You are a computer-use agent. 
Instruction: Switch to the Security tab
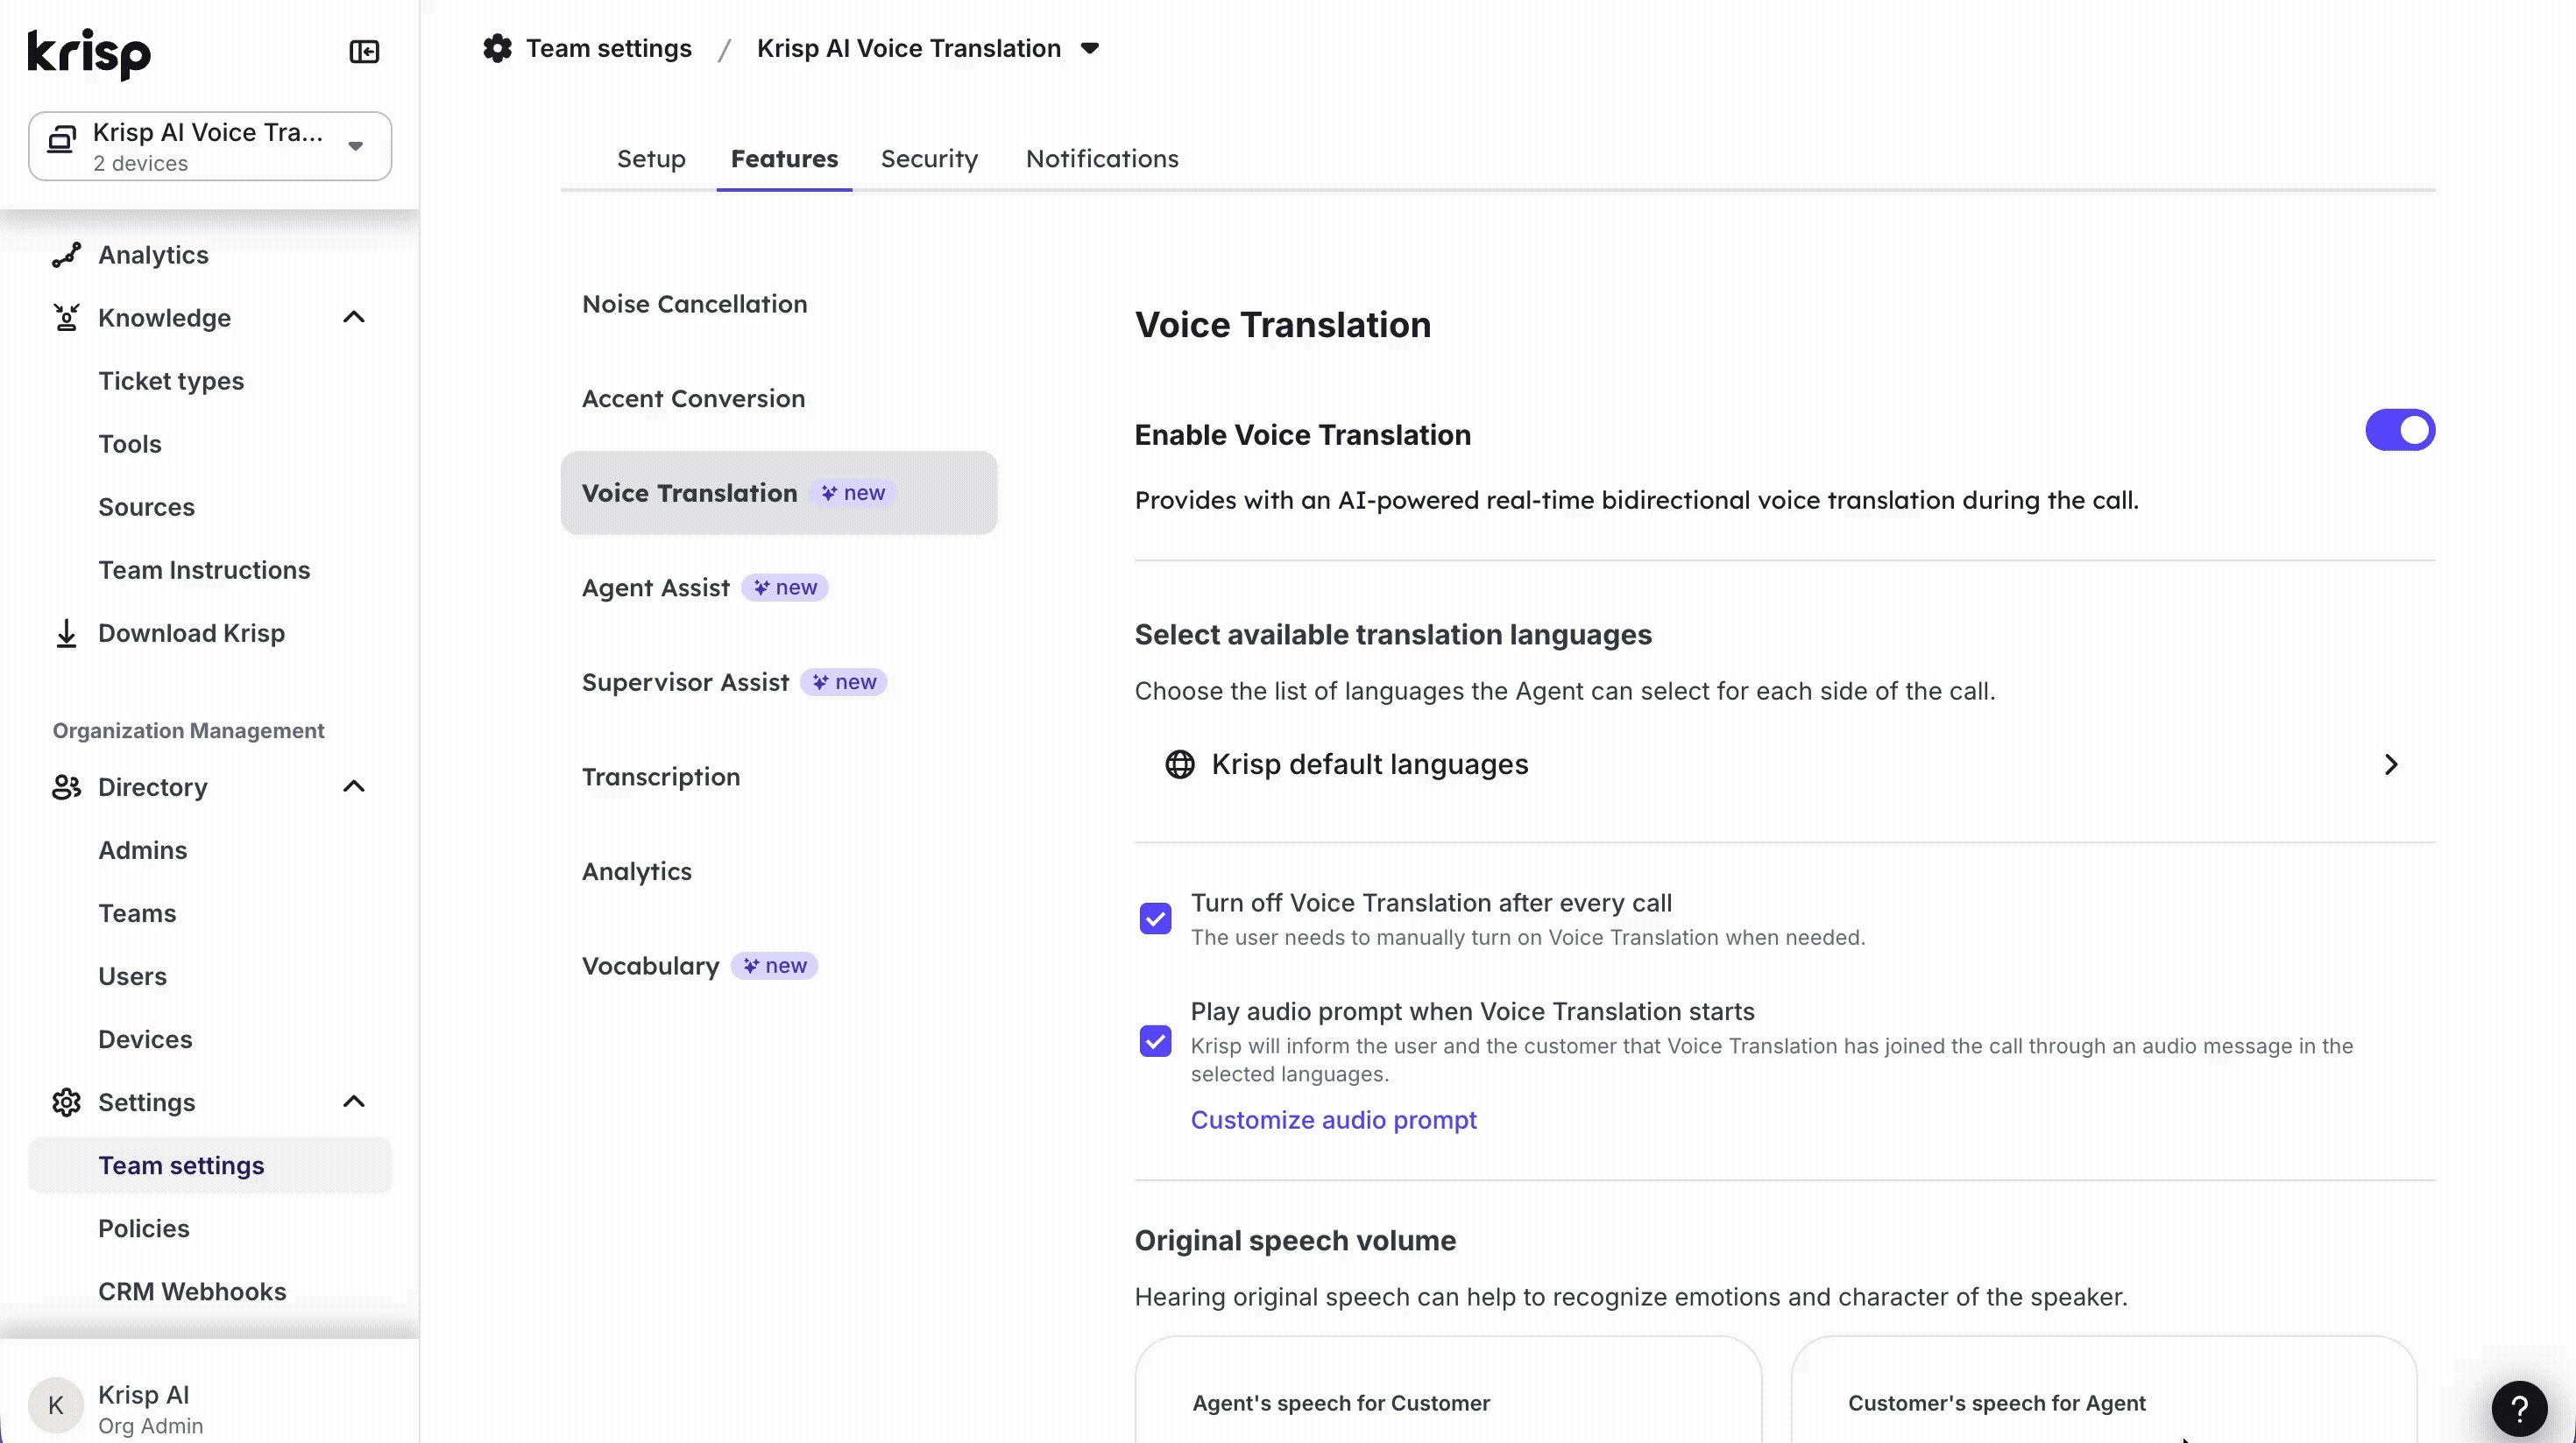[x=929, y=158]
